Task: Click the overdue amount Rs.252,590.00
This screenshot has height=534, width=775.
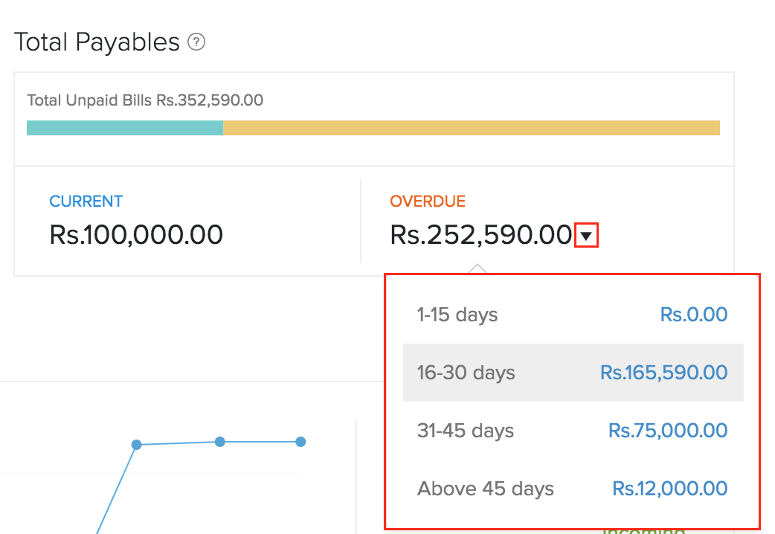Action: click(480, 235)
